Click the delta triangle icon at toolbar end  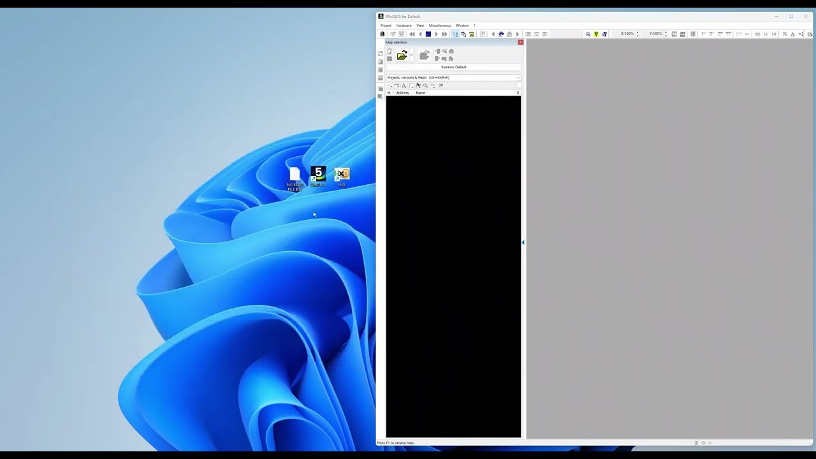coord(792,34)
